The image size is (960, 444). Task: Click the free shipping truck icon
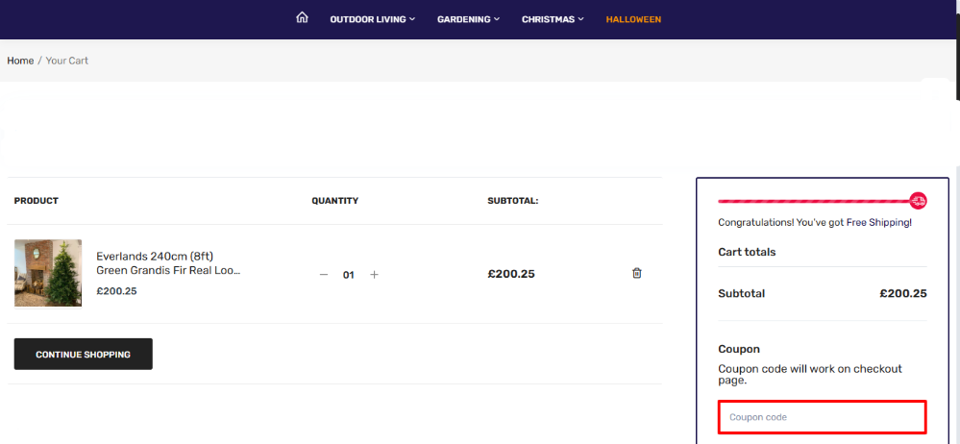pos(918,200)
